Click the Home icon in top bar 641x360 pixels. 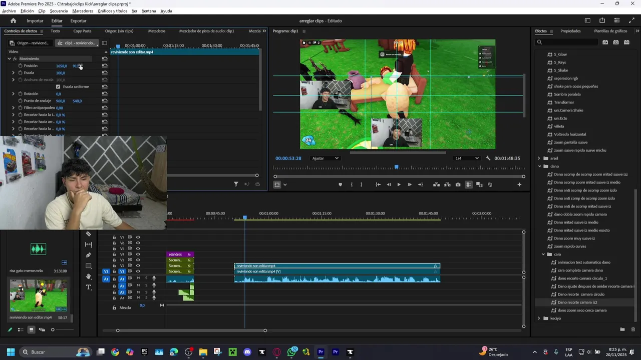[x=14, y=20]
